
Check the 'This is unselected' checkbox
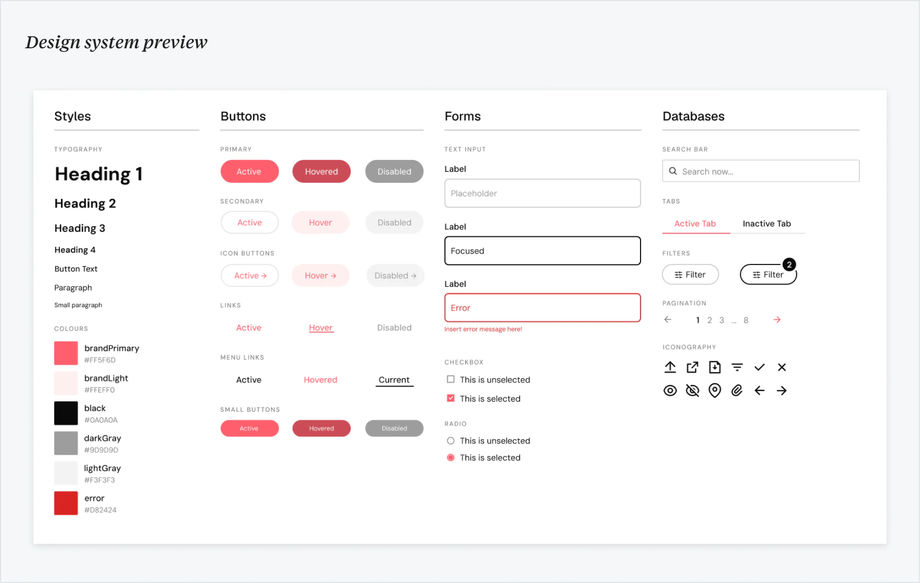(x=451, y=379)
